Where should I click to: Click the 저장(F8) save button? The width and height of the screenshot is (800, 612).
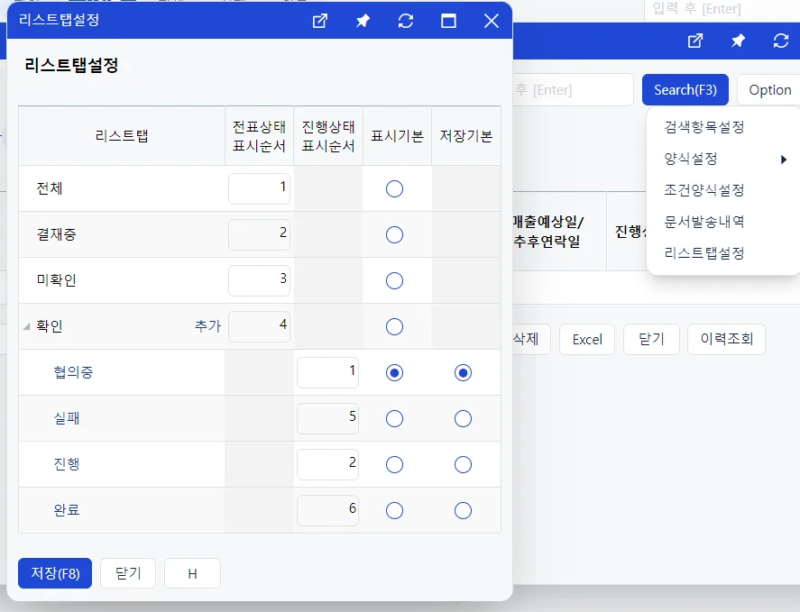[55, 573]
